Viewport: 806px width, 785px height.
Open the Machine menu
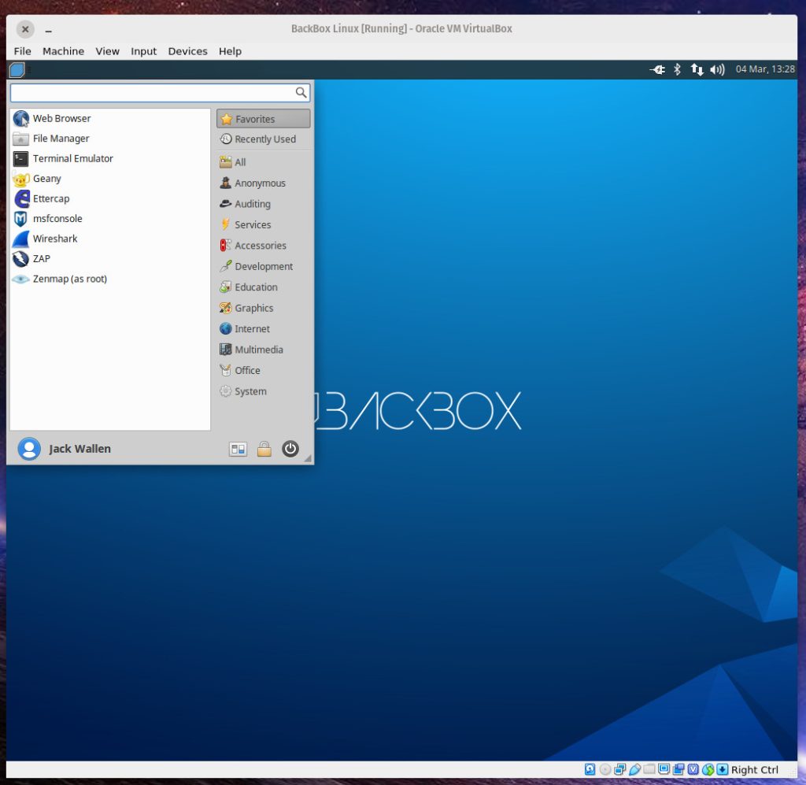[x=63, y=51]
